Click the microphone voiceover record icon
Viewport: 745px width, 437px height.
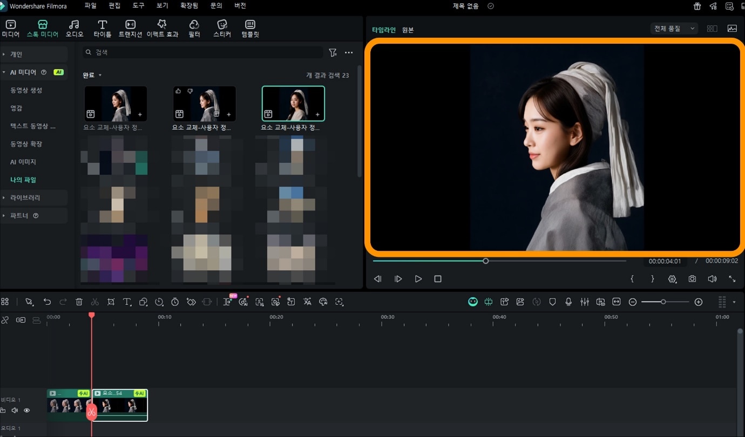568,302
